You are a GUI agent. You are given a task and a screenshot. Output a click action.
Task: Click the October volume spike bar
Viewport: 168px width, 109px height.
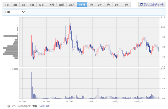point(98,93)
